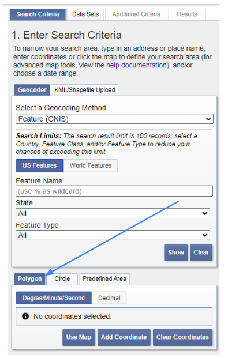Switch to US Features toggle
The width and height of the screenshot is (228, 358).
pos(39,165)
